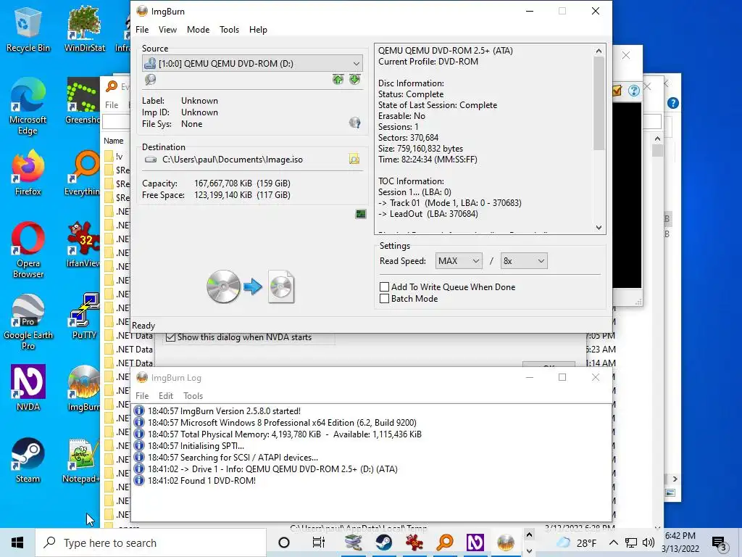The width and height of the screenshot is (742, 557).
Task: Launch Firefox desktop shortcut
Action: point(28,173)
